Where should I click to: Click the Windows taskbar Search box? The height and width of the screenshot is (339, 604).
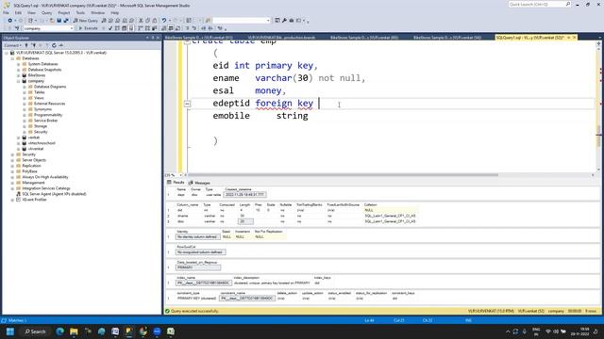tap(35, 331)
